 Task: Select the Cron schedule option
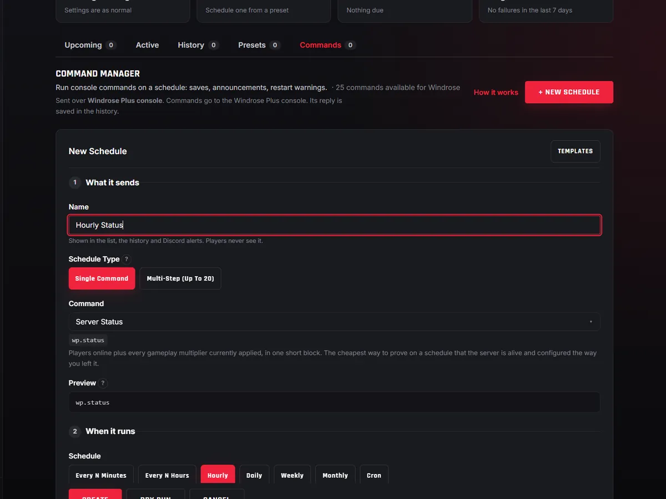point(374,475)
